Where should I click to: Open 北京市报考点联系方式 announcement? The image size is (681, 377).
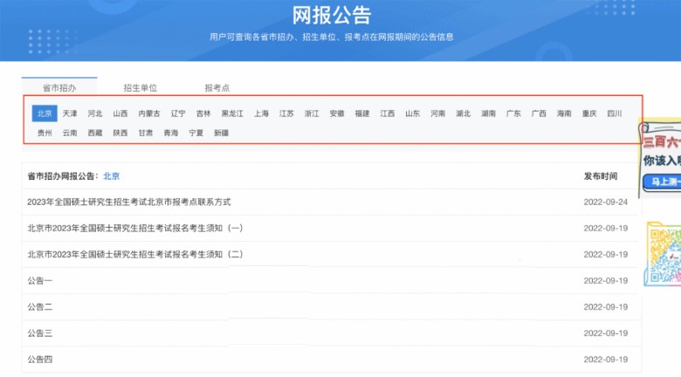(129, 202)
